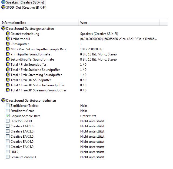Viewport: 173px width, 169px height.
Task: Click the icon beside Gerätebeschreibung
Action: tap(8, 34)
